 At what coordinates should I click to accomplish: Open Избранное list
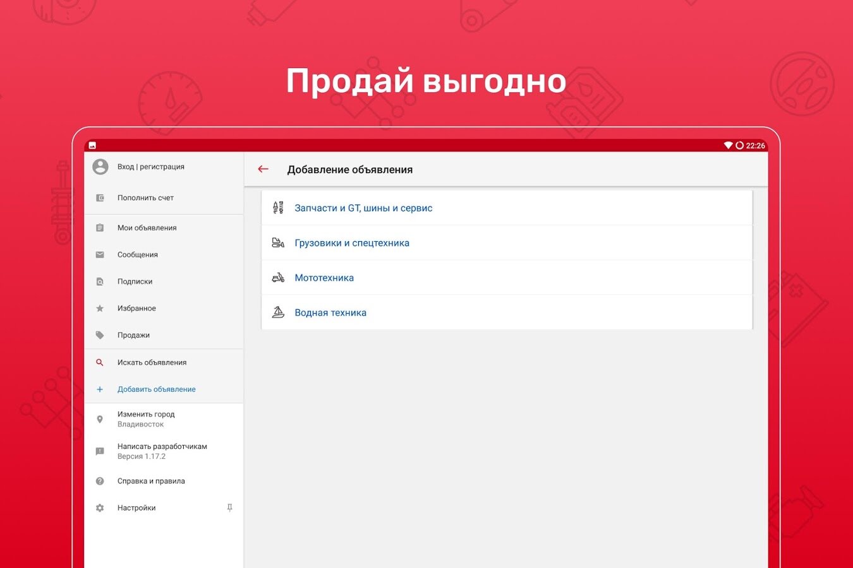point(164,309)
